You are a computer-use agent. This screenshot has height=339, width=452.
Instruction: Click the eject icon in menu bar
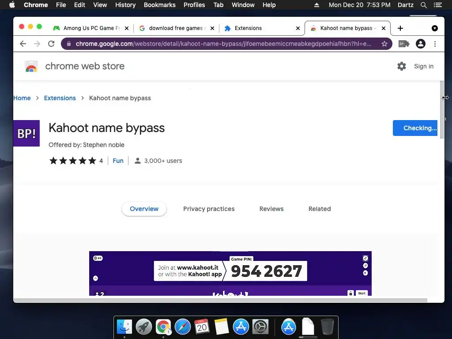click(x=316, y=5)
